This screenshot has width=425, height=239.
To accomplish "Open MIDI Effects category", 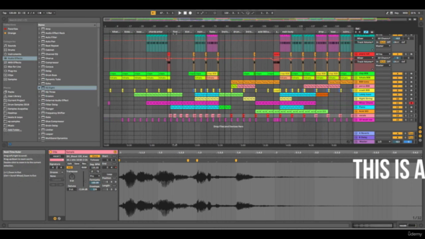I will (14, 62).
